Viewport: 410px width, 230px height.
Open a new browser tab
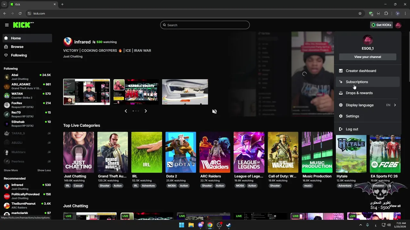[62, 4]
